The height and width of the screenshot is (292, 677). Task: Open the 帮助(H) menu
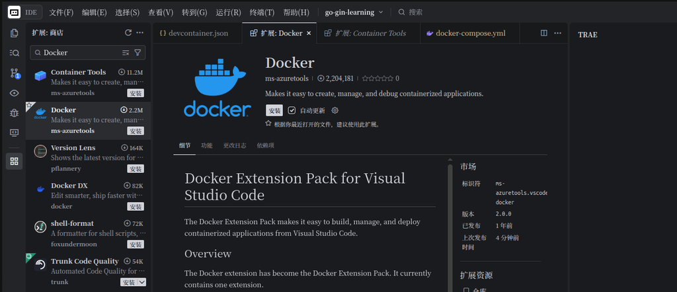coord(296,12)
